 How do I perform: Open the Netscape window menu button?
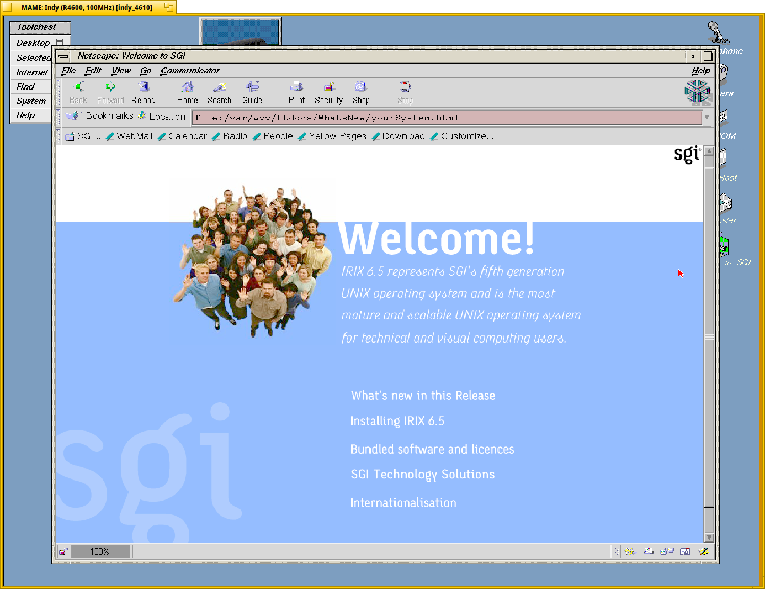pos(63,56)
